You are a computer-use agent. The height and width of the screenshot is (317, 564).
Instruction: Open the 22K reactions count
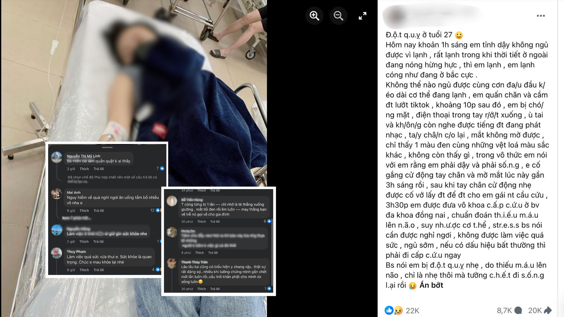coord(412,311)
